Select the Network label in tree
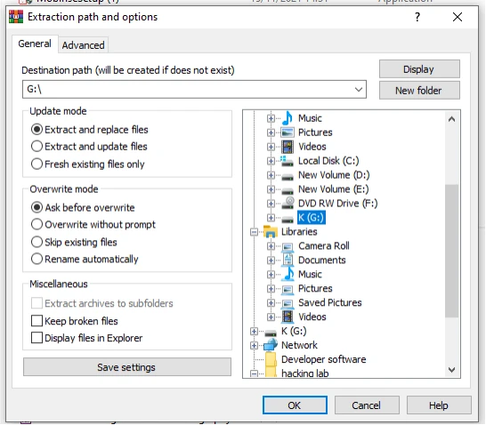Image resolution: width=486 pixels, height=425 pixels. click(299, 345)
